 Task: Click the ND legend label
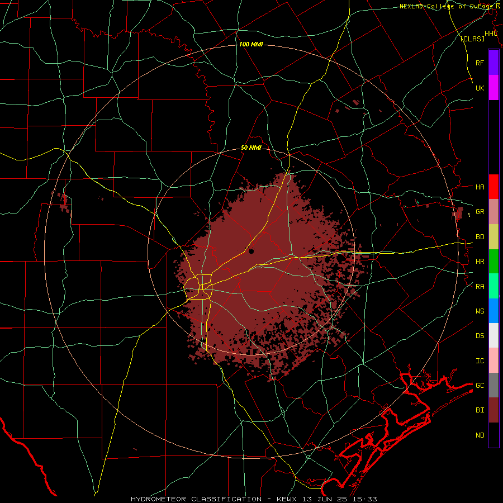(x=480, y=435)
